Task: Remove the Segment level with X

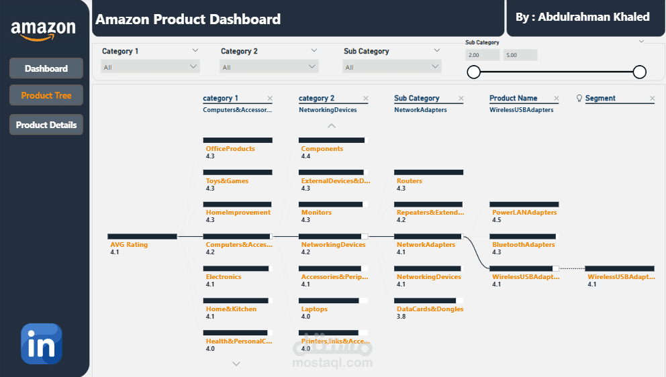Action: tap(652, 99)
